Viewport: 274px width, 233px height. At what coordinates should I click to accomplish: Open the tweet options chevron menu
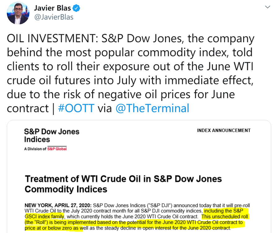267,7
